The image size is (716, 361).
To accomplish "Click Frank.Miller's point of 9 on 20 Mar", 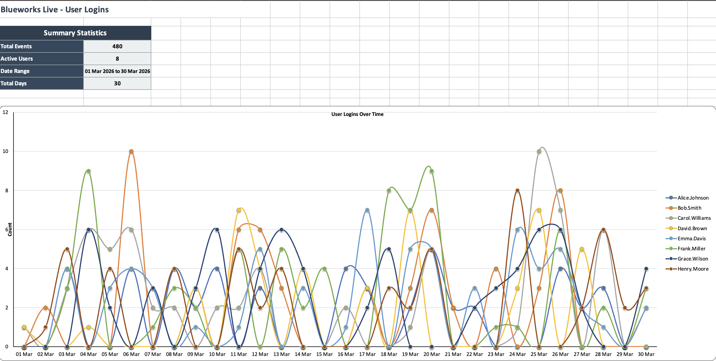I will (432, 171).
